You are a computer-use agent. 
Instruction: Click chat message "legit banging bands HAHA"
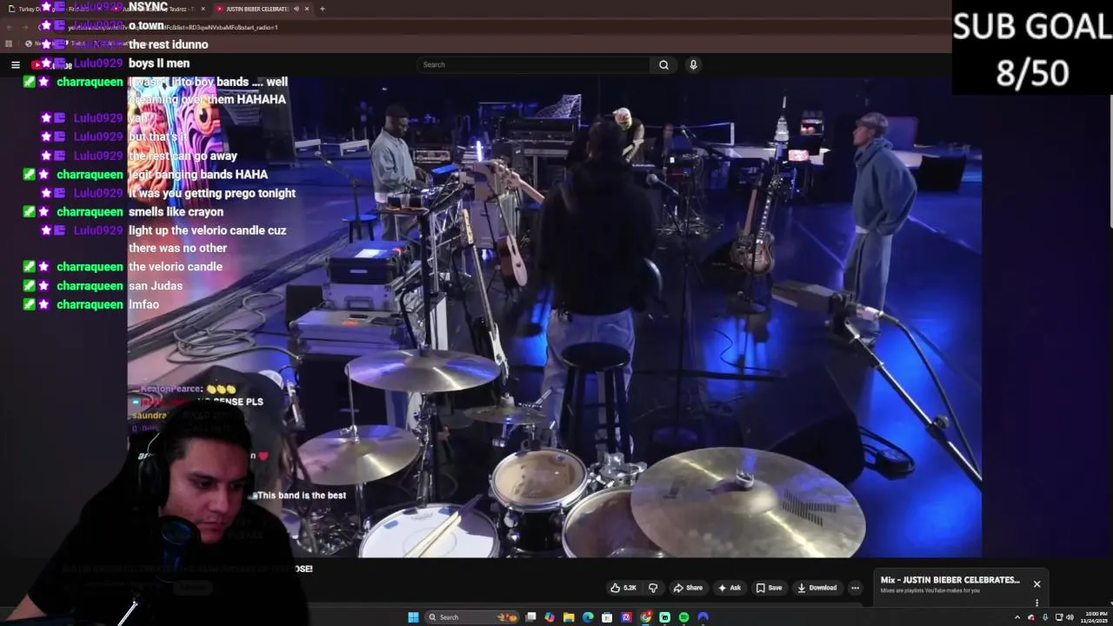coord(198,174)
